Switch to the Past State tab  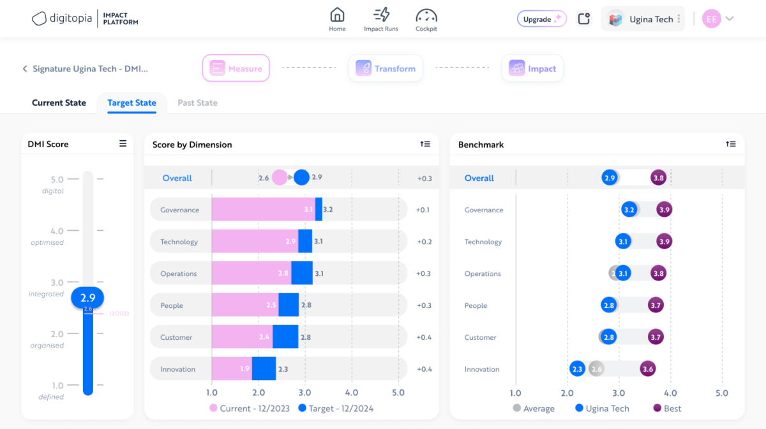[197, 103]
